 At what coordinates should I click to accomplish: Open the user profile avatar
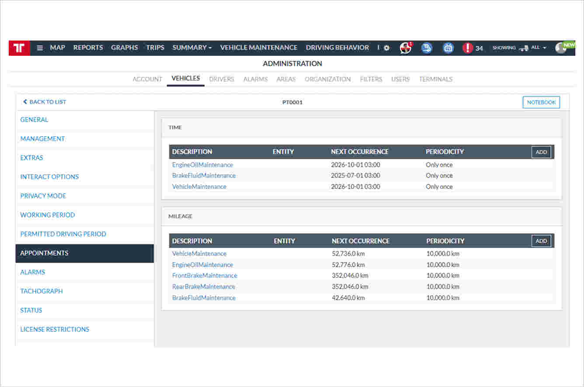[561, 48]
